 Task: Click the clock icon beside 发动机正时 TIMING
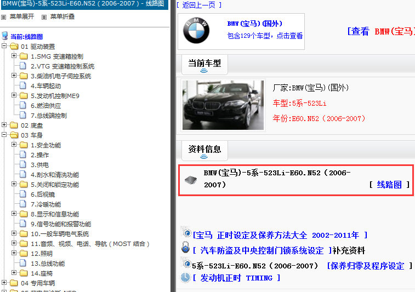[x=185, y=277]
